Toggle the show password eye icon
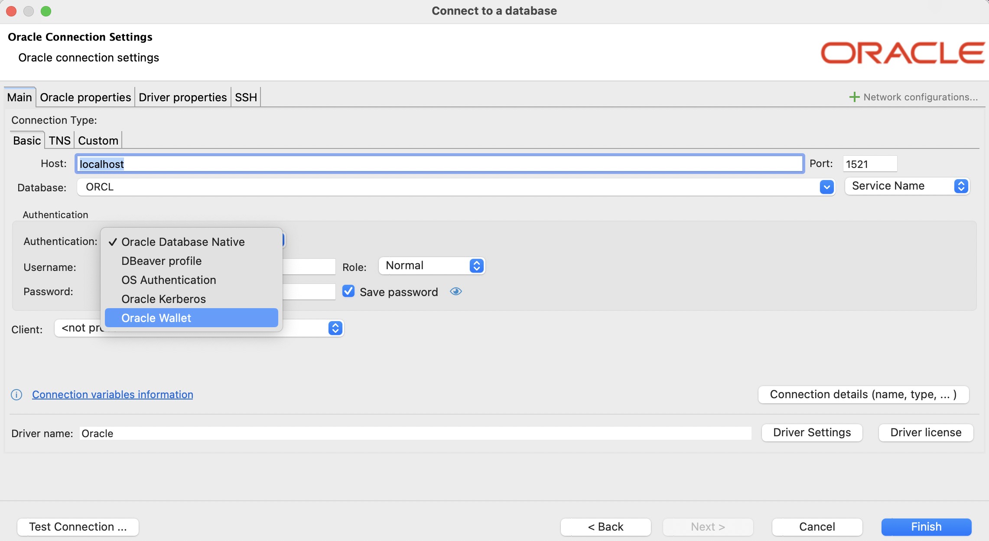The width and height of the screenshot is (989, 541). [x=455, y=292]
